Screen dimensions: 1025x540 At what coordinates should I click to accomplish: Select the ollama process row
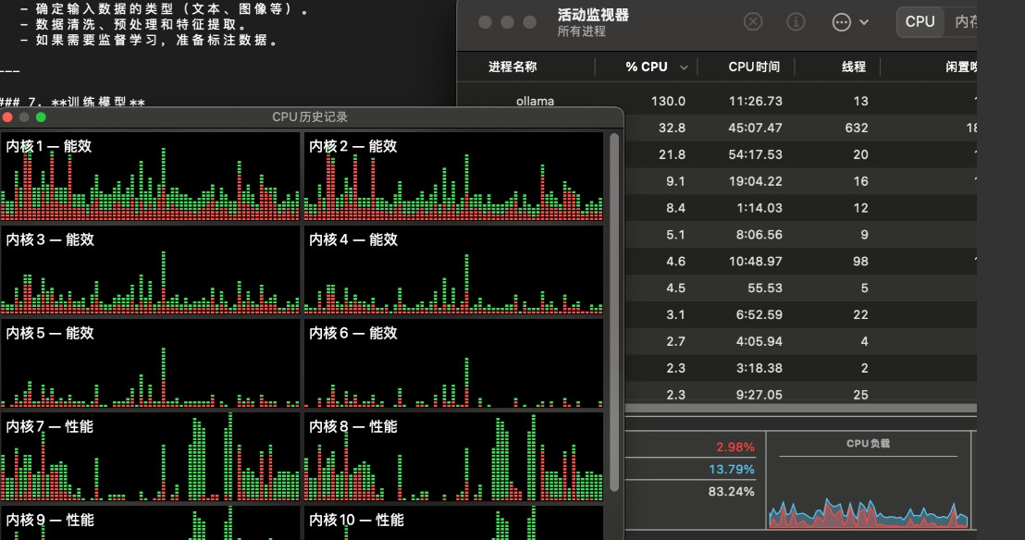pos(717,101)
